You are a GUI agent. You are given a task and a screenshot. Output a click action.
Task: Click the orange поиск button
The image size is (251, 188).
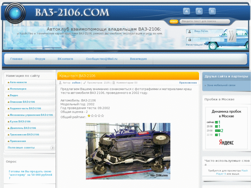click(174, 21)
